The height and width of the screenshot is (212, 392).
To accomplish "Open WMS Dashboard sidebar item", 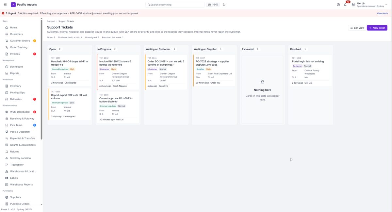I will coord(21,112).
